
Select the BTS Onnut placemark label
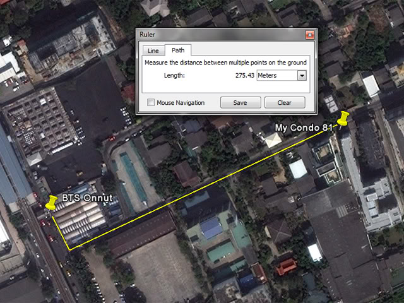87,198
